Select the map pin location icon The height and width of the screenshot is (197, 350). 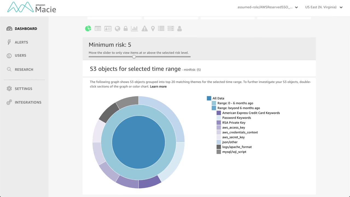pyautogui.click(x=153, y=28)
